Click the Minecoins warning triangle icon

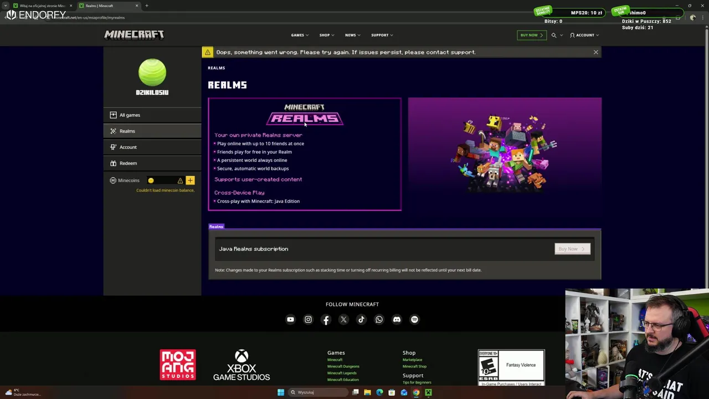click(180, 180)
